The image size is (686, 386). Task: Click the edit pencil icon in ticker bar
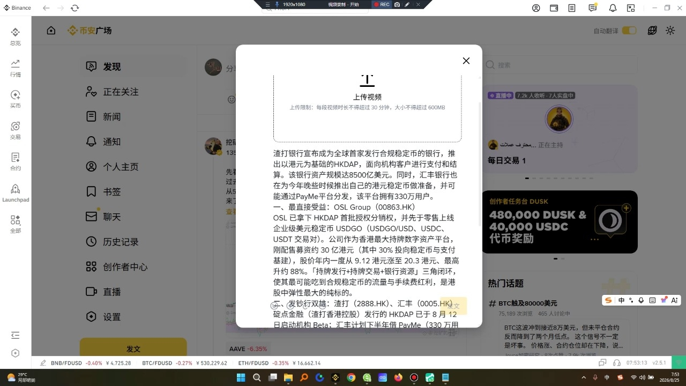pyautogui.click(x=42, y=363)
